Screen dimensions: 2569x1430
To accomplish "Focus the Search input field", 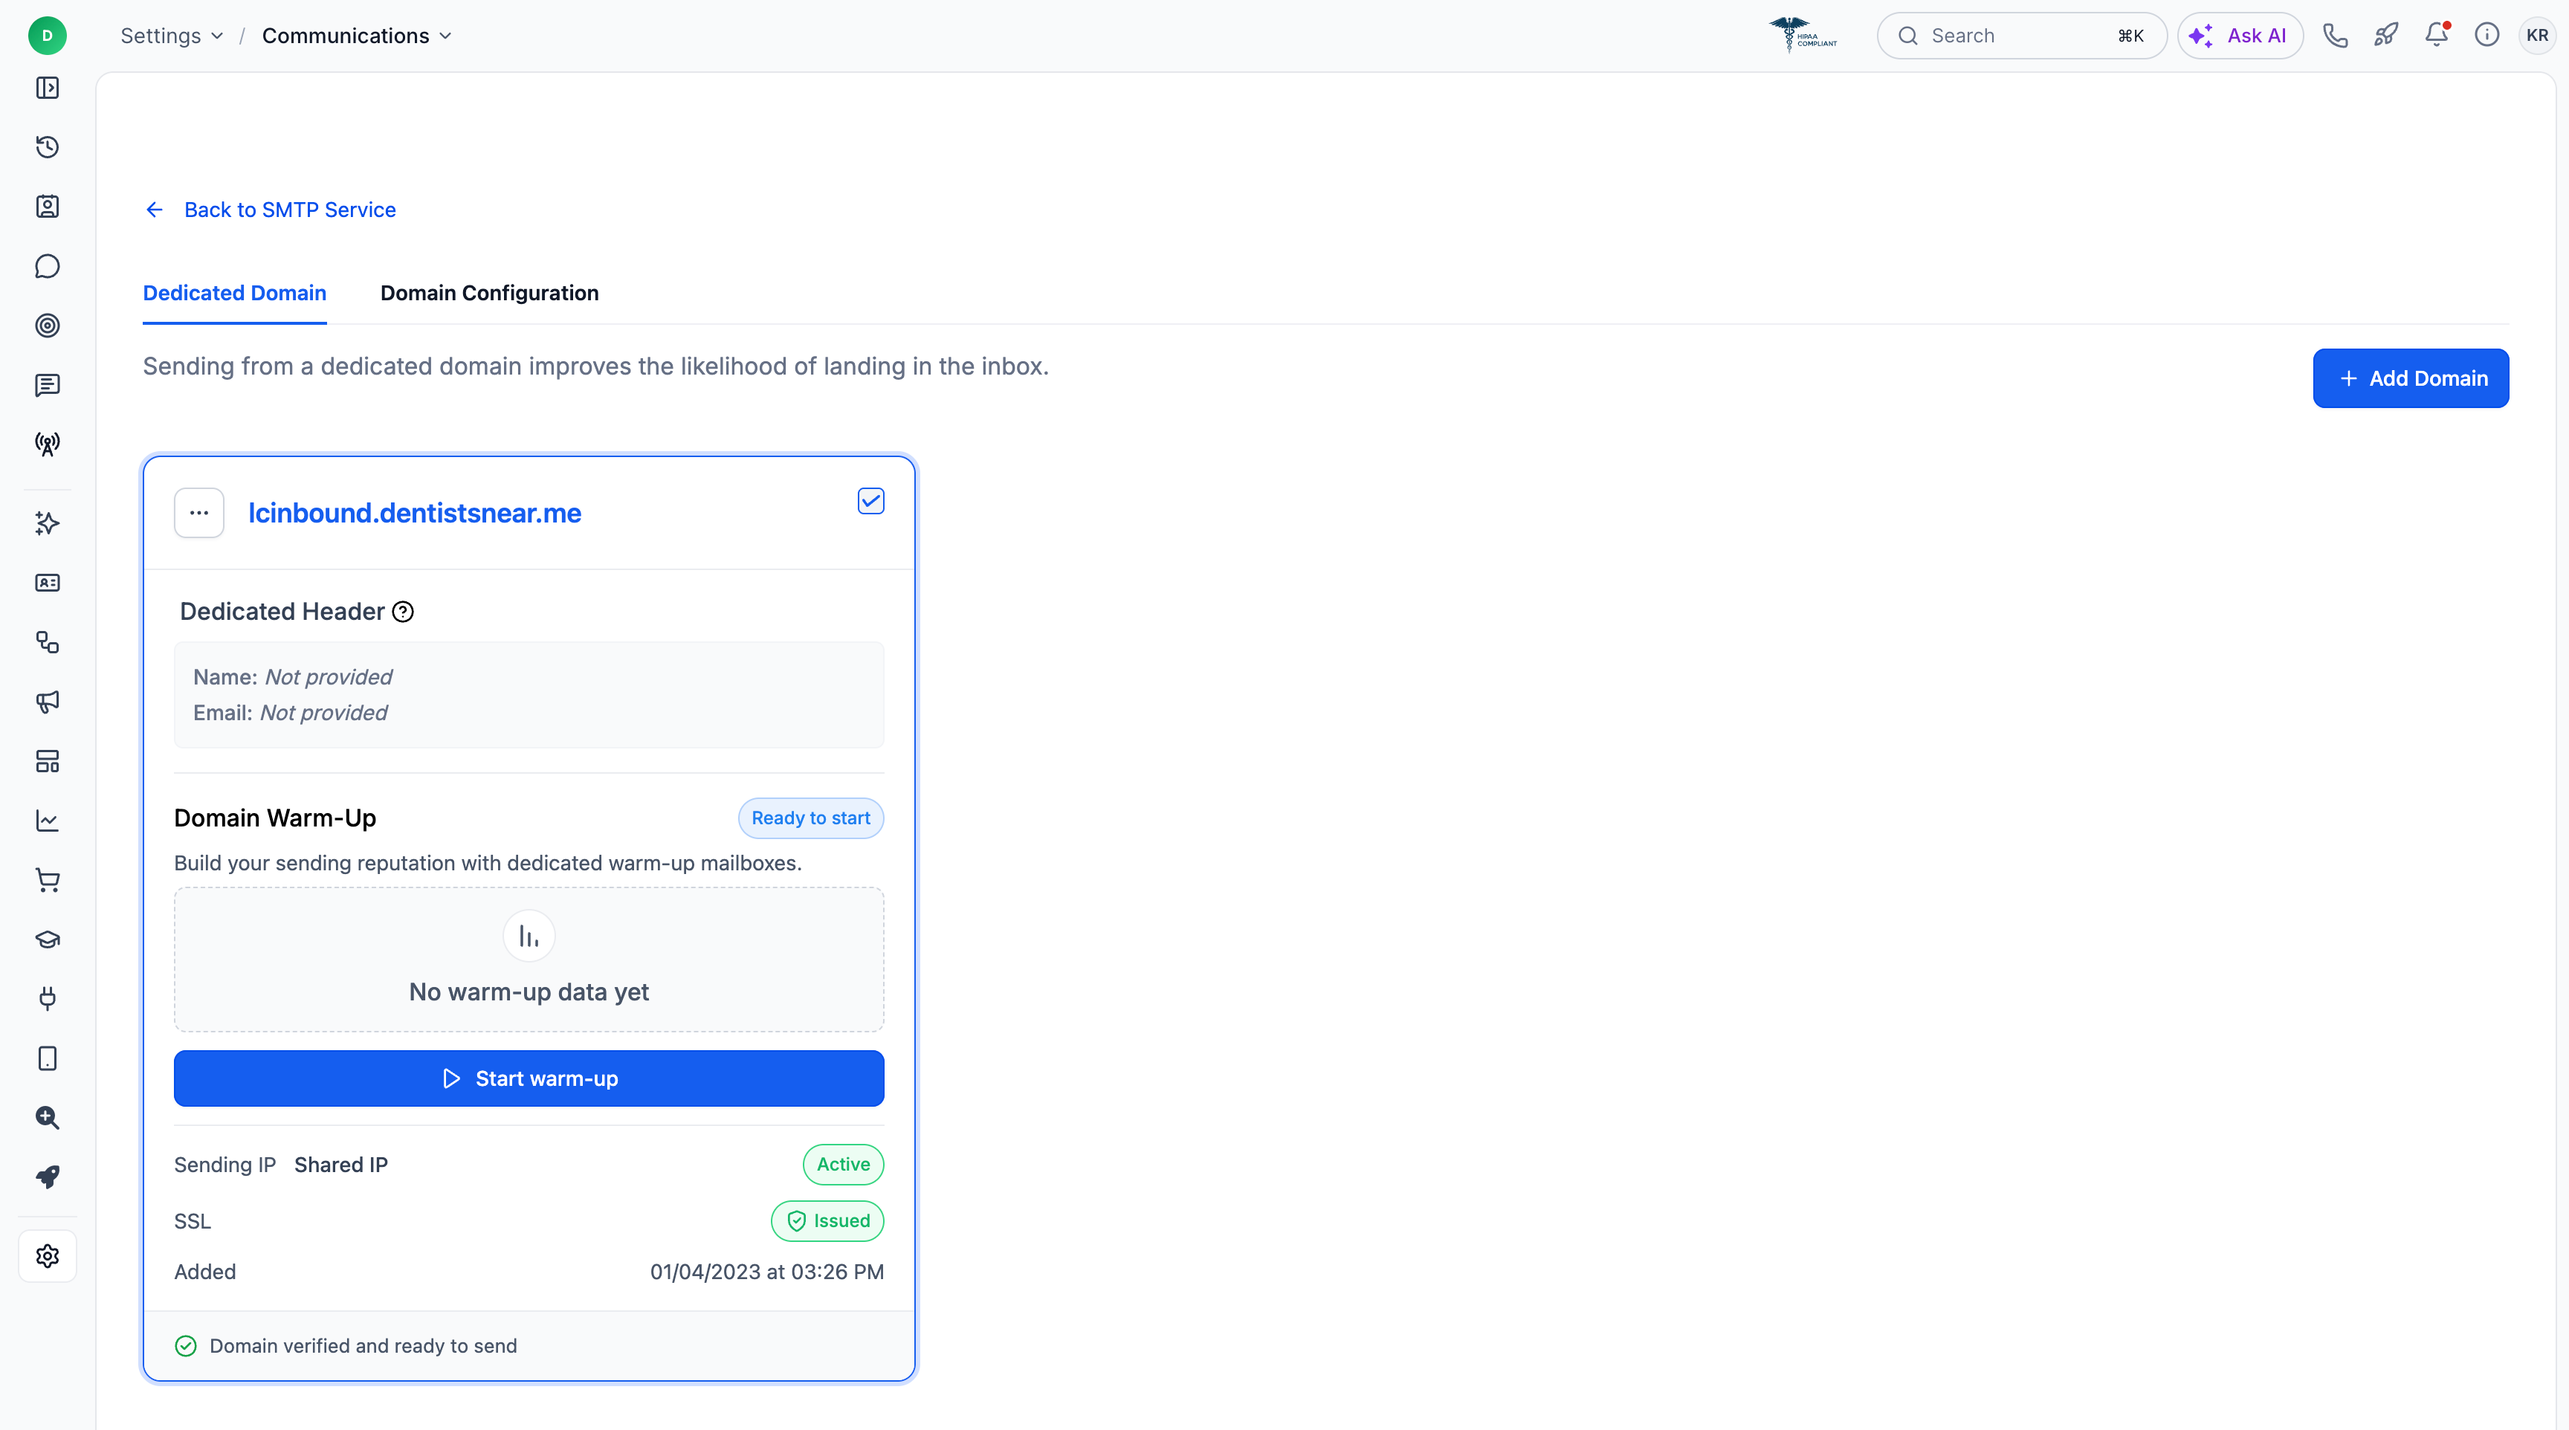I will 2021,36.
